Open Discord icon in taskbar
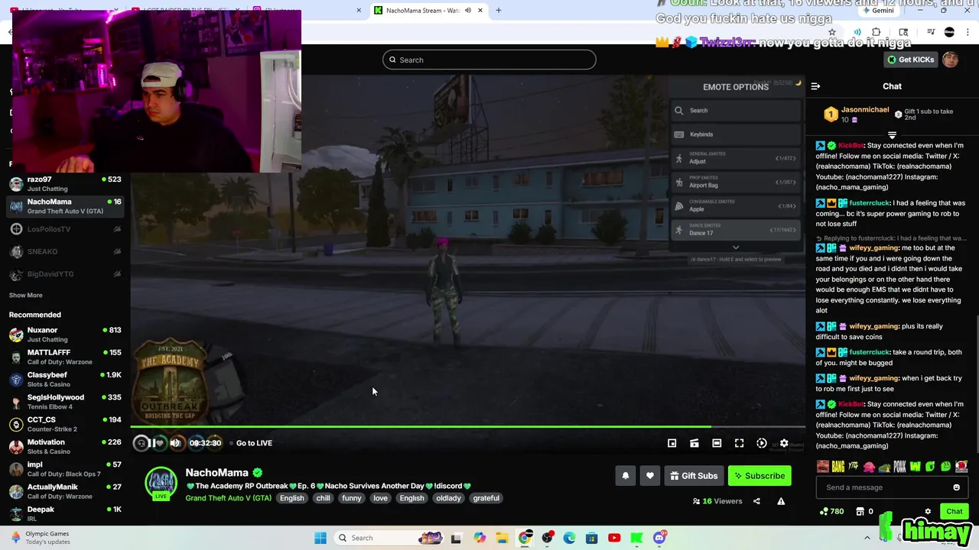979x550 pixels. click(x=659, y=538)
